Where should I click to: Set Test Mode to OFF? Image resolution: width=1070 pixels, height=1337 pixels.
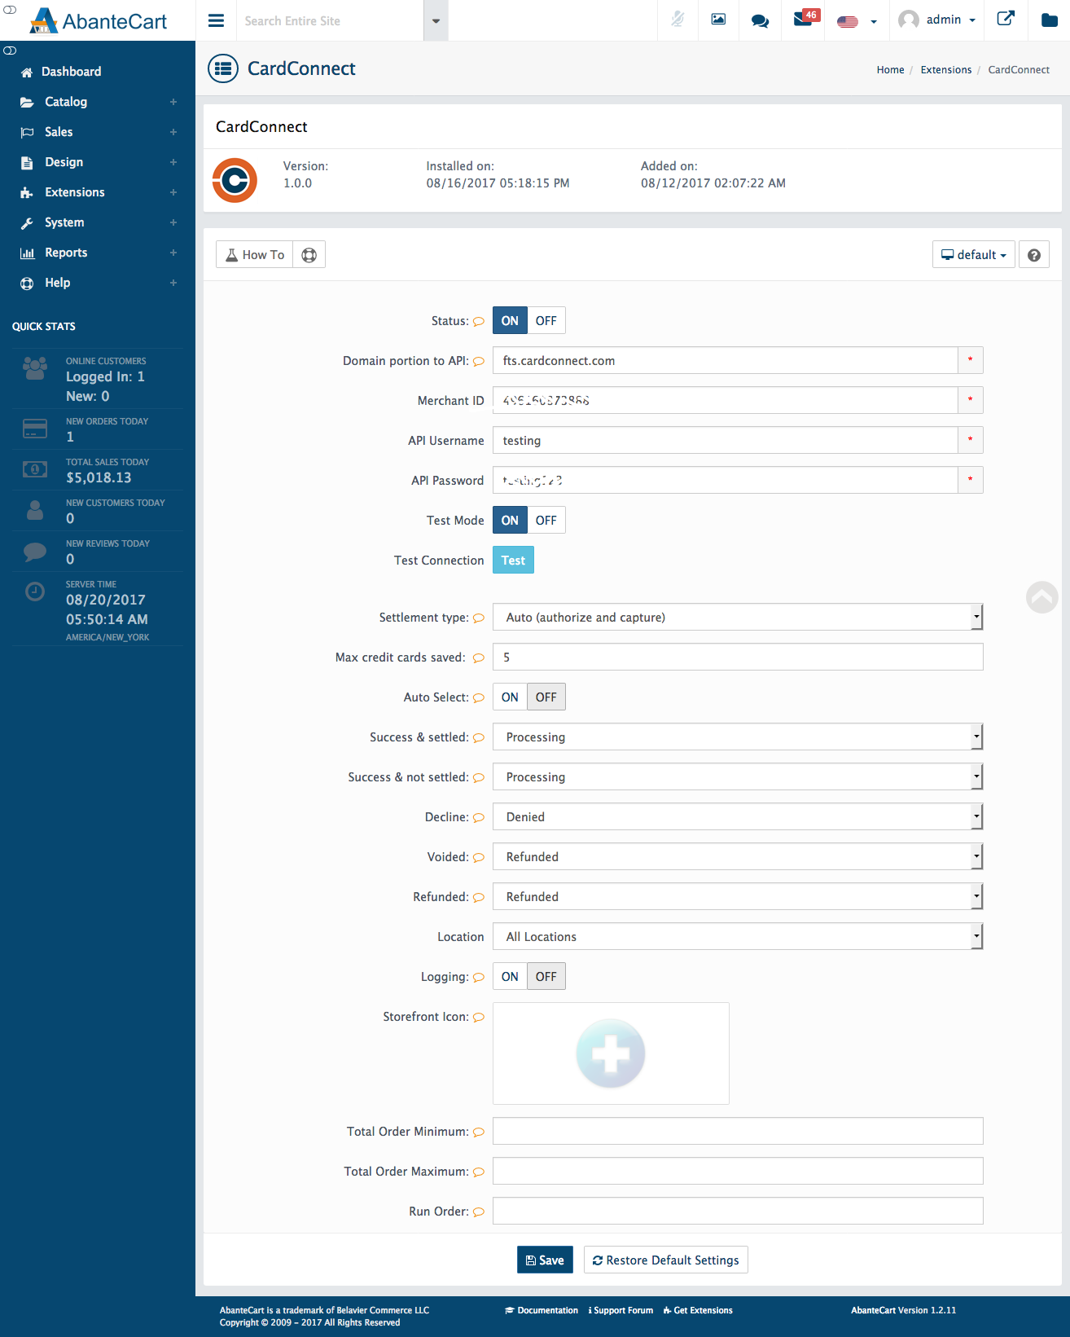[x=546, y=521]
